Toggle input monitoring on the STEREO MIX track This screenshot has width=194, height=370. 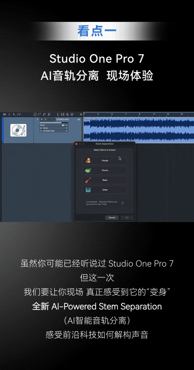pos(53,119)
